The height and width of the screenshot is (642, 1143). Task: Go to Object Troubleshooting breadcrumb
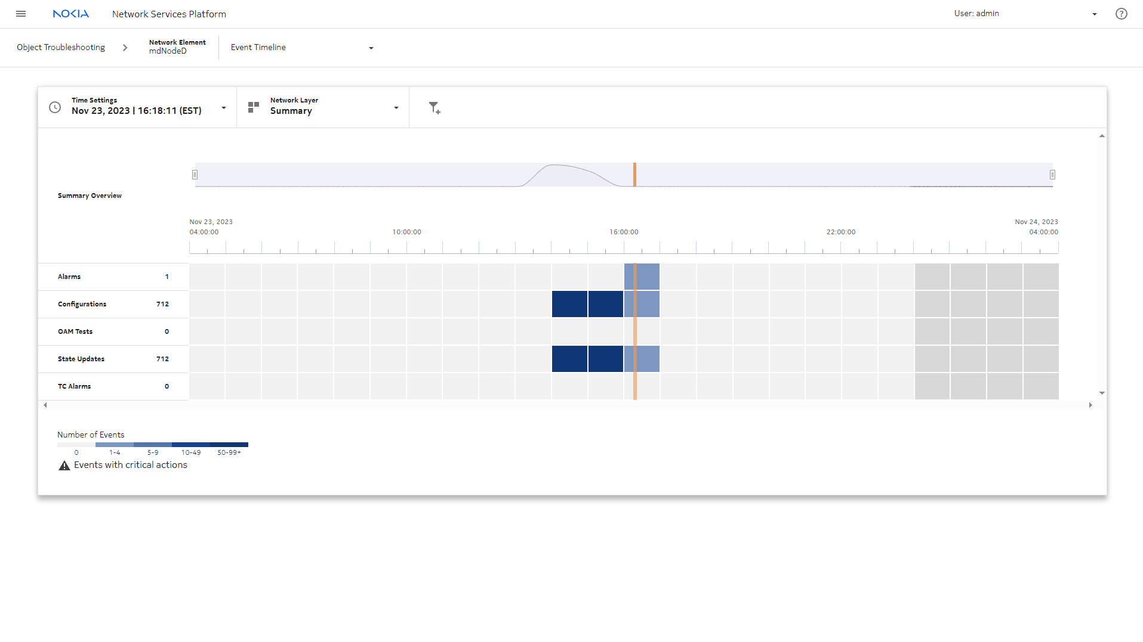click(61, 48)
